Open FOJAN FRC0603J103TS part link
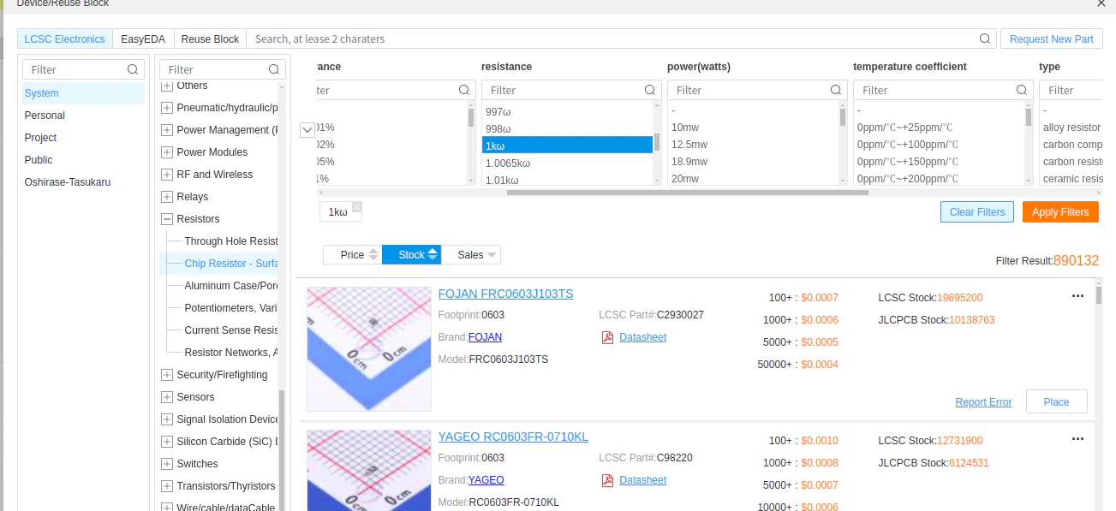 [505, 294]
